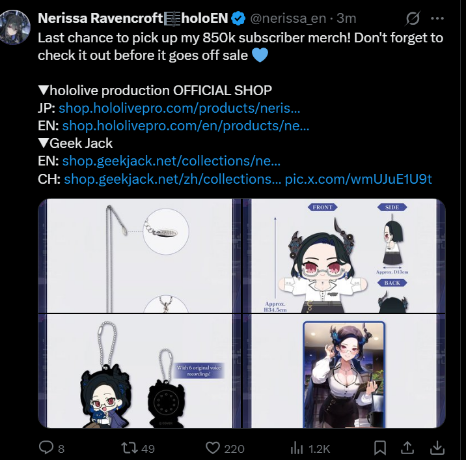Open the three-dot more options menu
This screenshot has width=466, height=460.
point(437,18)
